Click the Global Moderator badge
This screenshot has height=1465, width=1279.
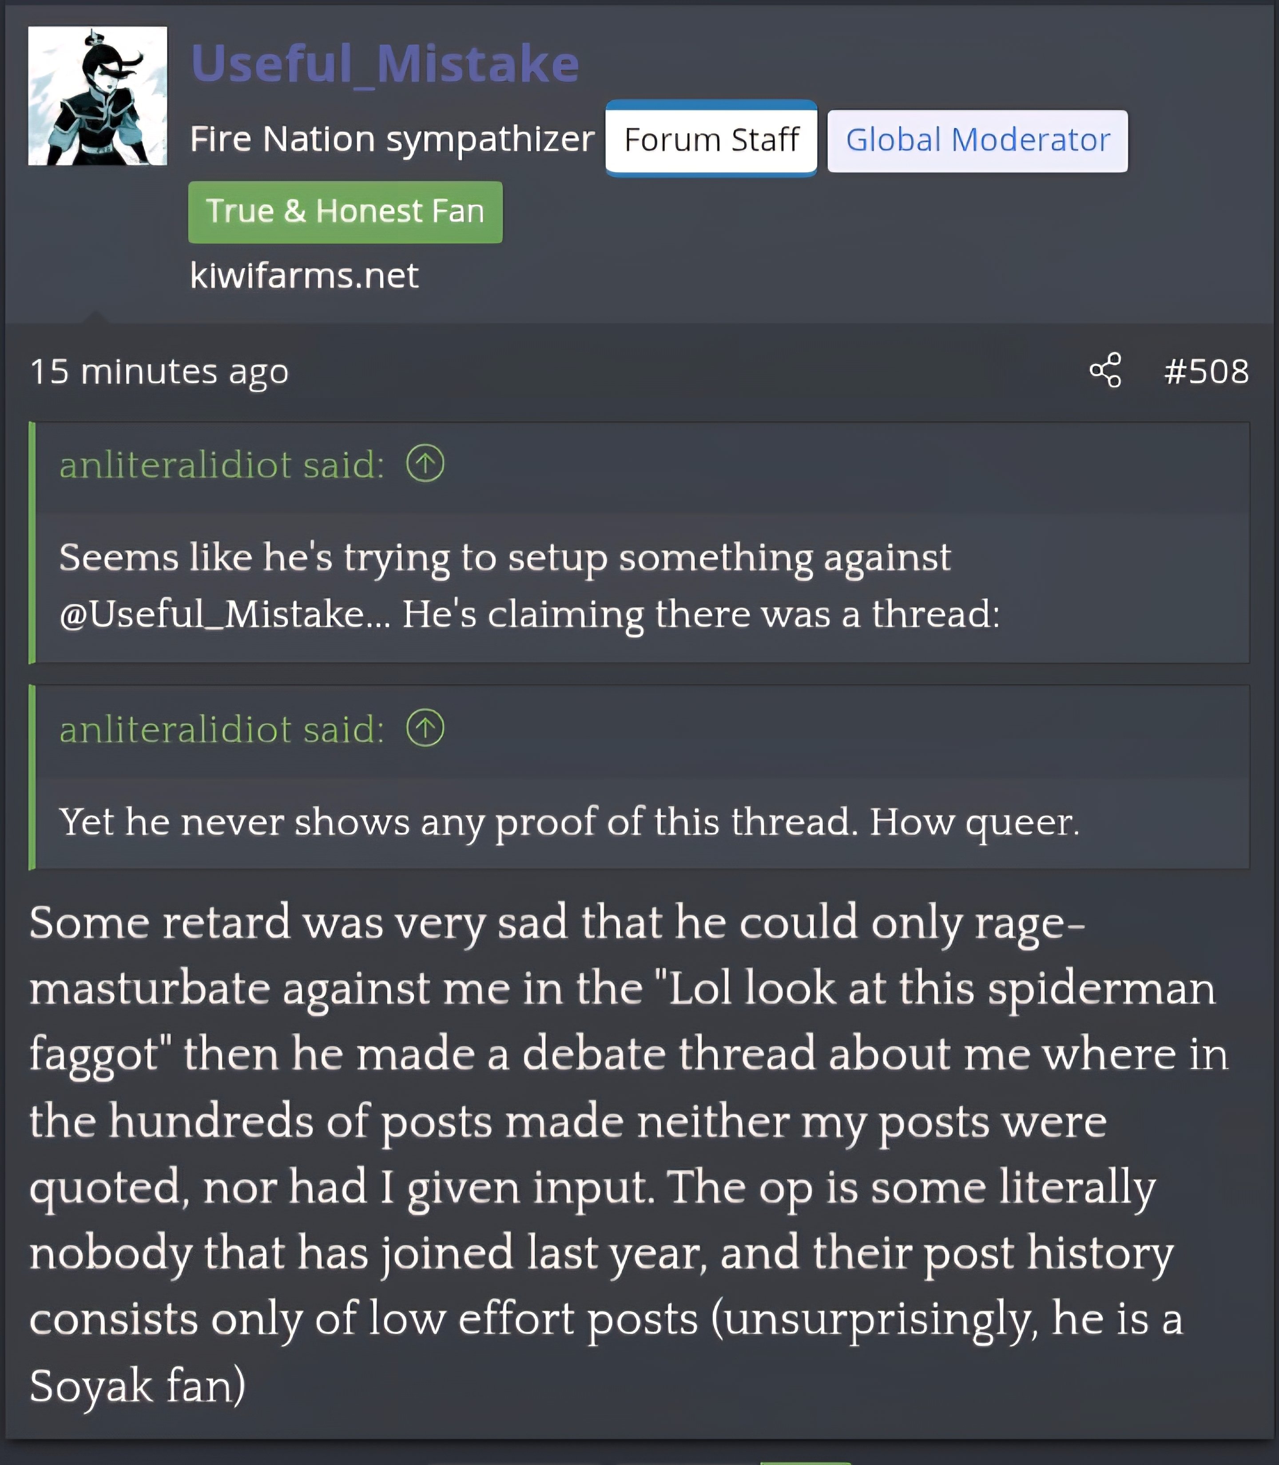point(977,140)
